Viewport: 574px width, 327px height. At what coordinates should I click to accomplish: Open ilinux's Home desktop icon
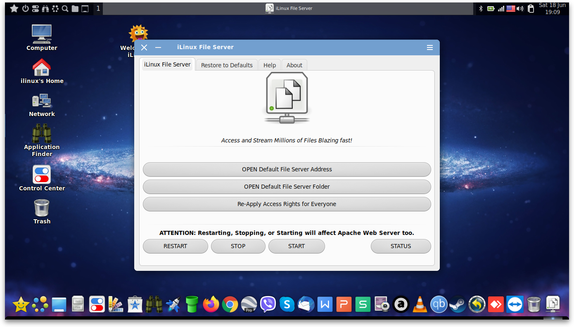point(42,71)
